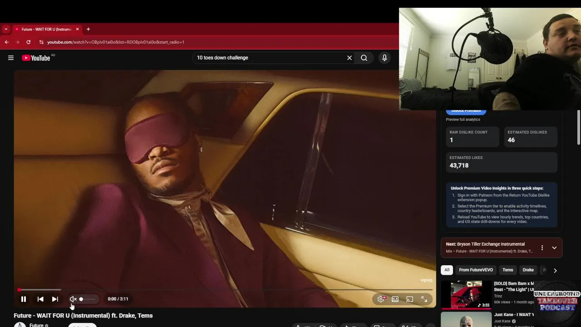The height and width of the screenshot is (327, 581).
Task: Pause the video playback
Action: pyautogui.click(x=24, y=299)
